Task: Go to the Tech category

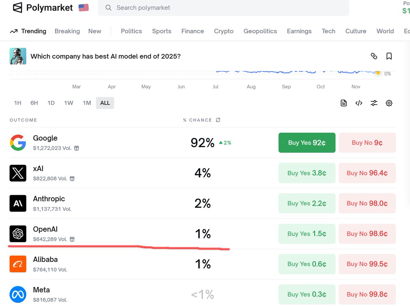Action: tap(329, 31)
